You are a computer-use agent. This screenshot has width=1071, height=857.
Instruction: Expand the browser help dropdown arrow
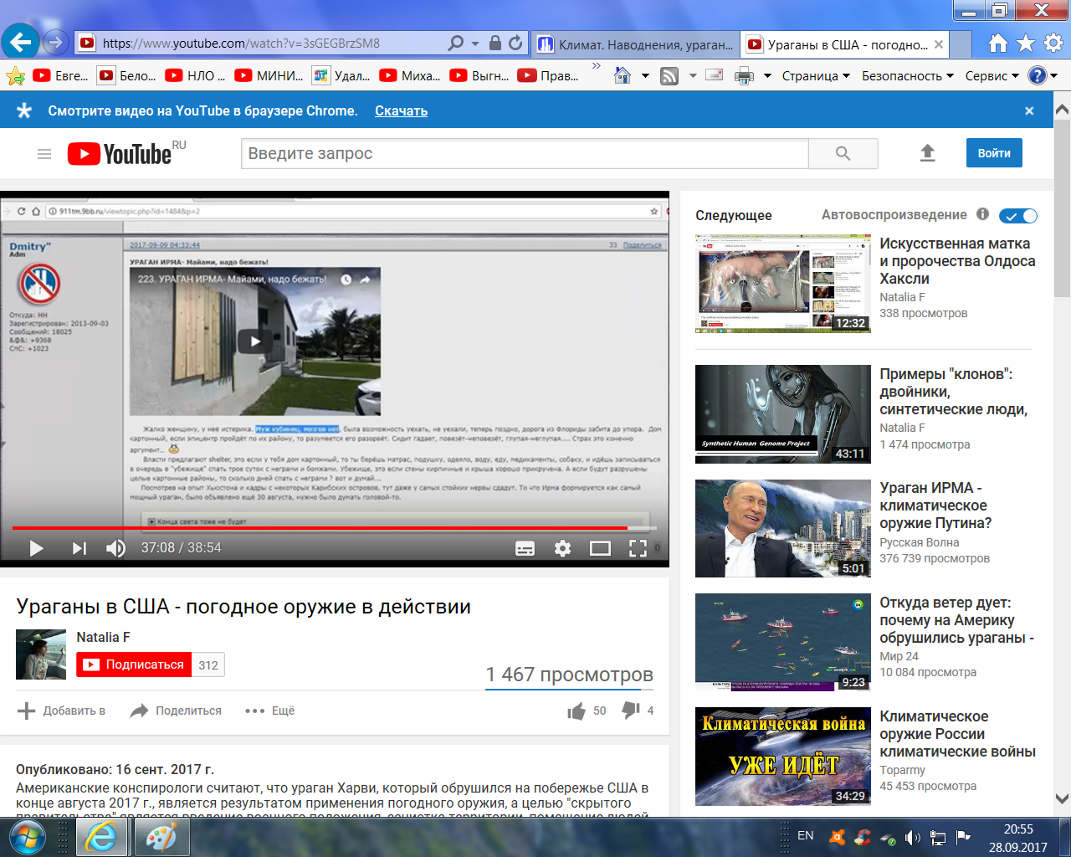point(1054,76)
